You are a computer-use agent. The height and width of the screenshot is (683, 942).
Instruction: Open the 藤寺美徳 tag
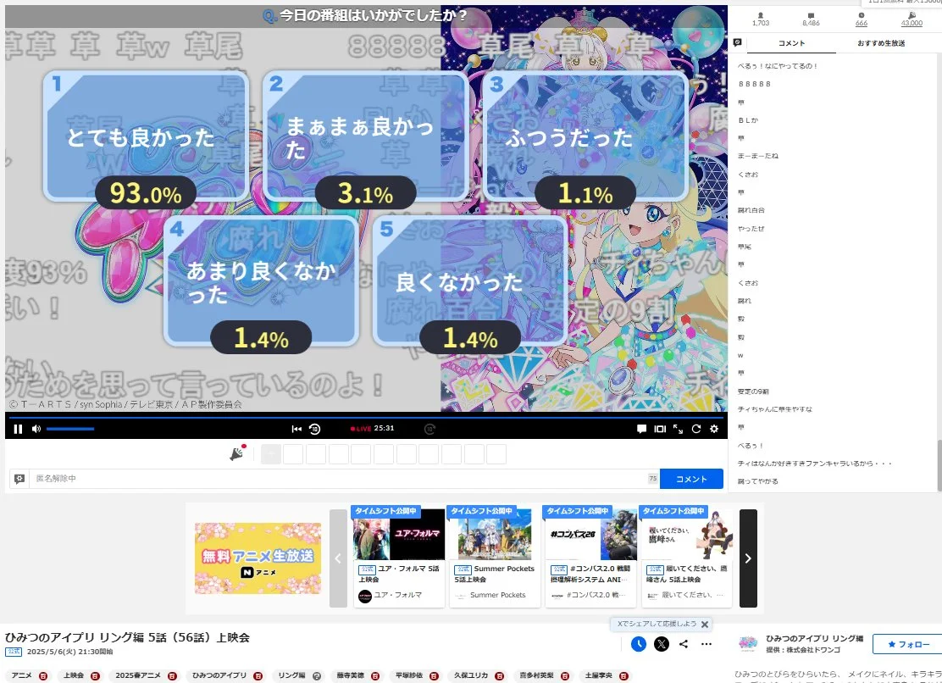[x=350, y=675]
